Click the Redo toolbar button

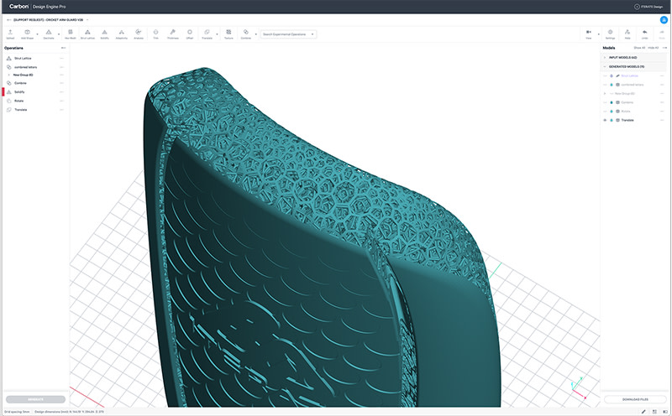(662, 34)
